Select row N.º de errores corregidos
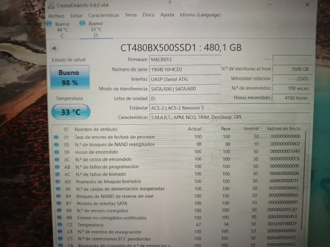Screen dimensions: 330x247 pos(179,210)
